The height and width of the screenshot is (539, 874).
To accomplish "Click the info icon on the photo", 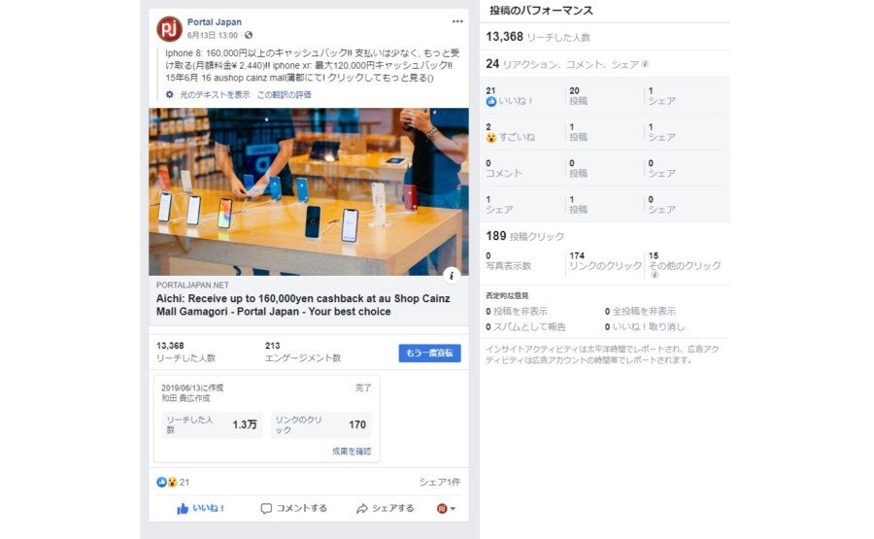I will tap(452, 275).
